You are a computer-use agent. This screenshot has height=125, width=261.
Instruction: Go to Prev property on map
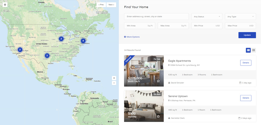(101, 5)
